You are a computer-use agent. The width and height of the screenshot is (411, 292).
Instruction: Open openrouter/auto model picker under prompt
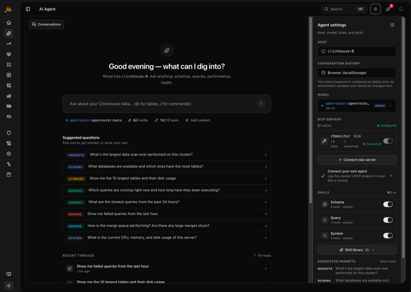94,120
